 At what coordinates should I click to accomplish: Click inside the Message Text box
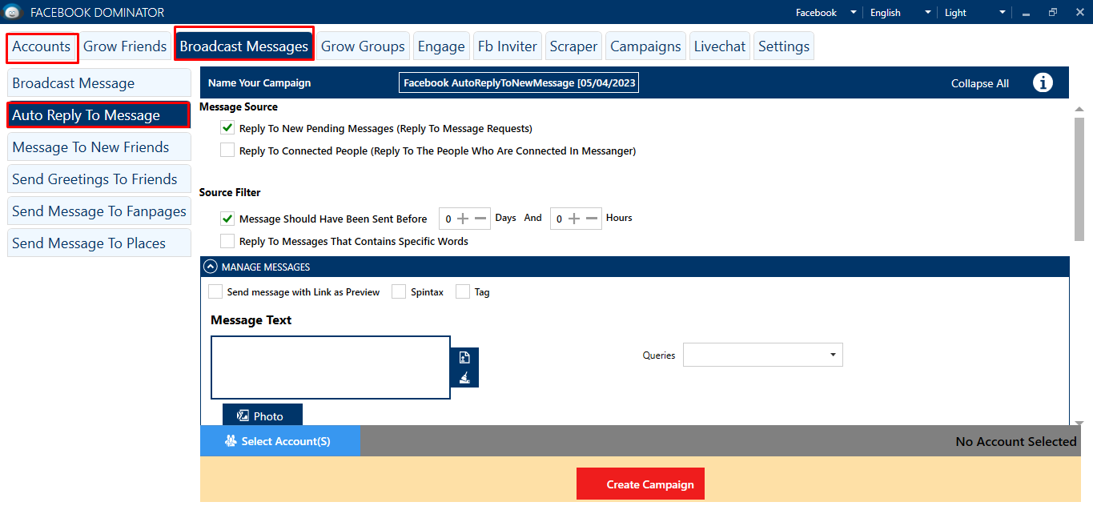(x=331, y=367)
